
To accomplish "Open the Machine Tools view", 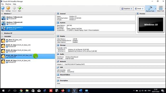I will [x=150, y=9].
